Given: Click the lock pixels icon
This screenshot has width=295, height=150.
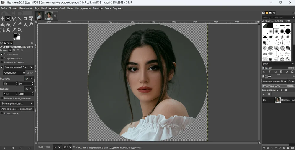Looking at the screenshot, I should pyautogui.click(x=278, y=90).
